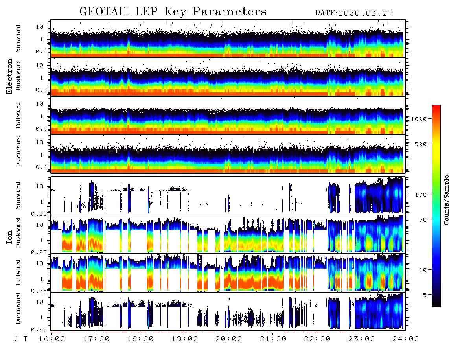The image size is (449, 346).
Task: Click the 500 value on color scale
Action: pos(421,144)
